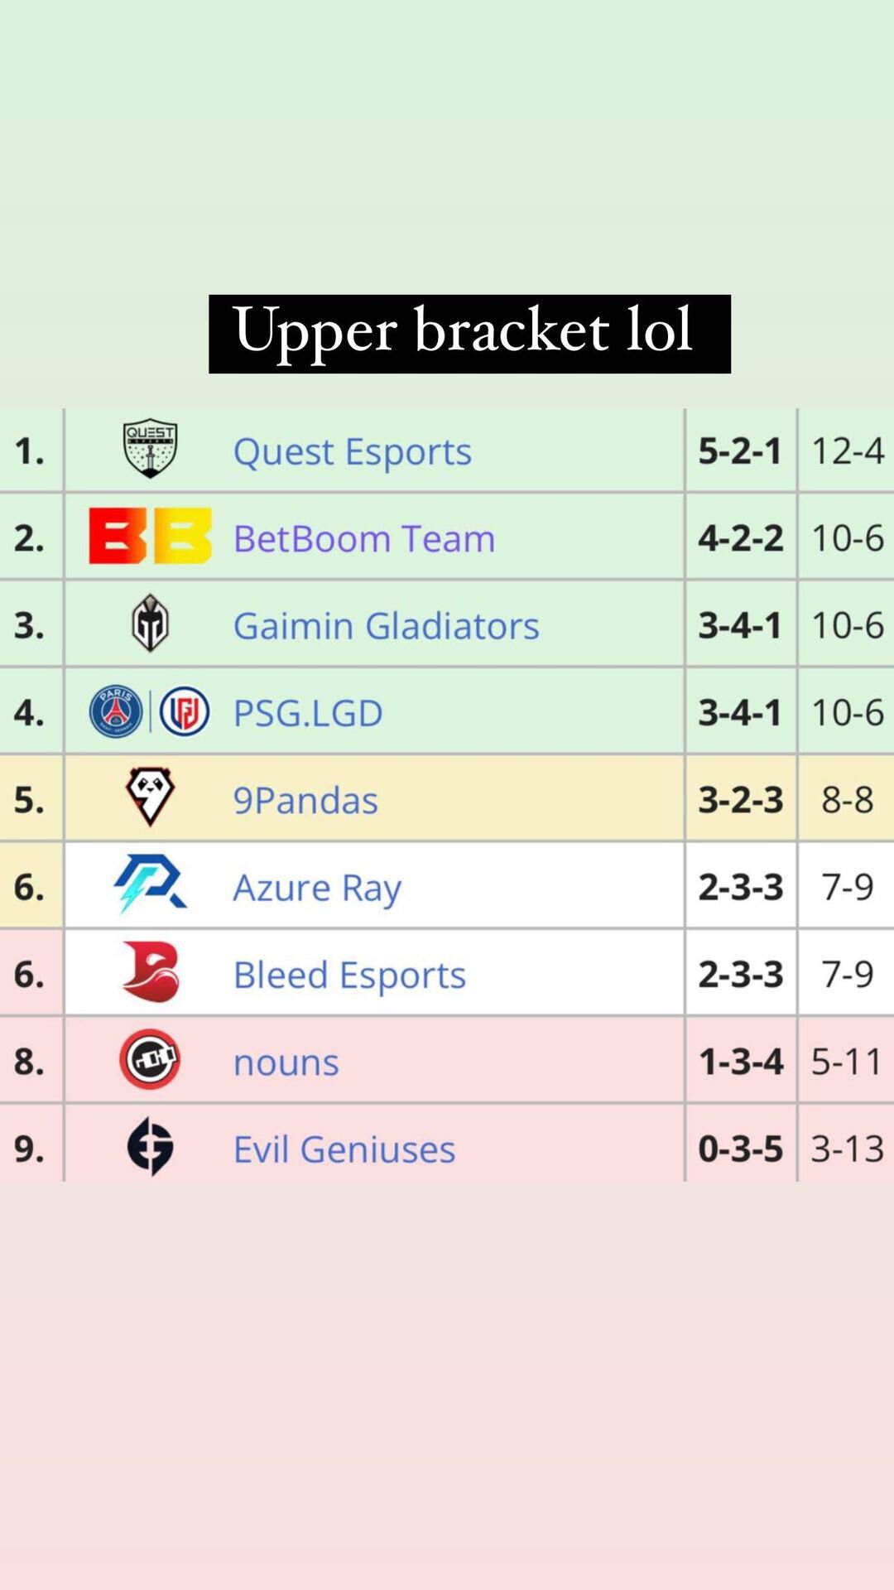Click the Evil Geniuses logo
This screenshot has width=894, height=1590.
click(150, 1146)
